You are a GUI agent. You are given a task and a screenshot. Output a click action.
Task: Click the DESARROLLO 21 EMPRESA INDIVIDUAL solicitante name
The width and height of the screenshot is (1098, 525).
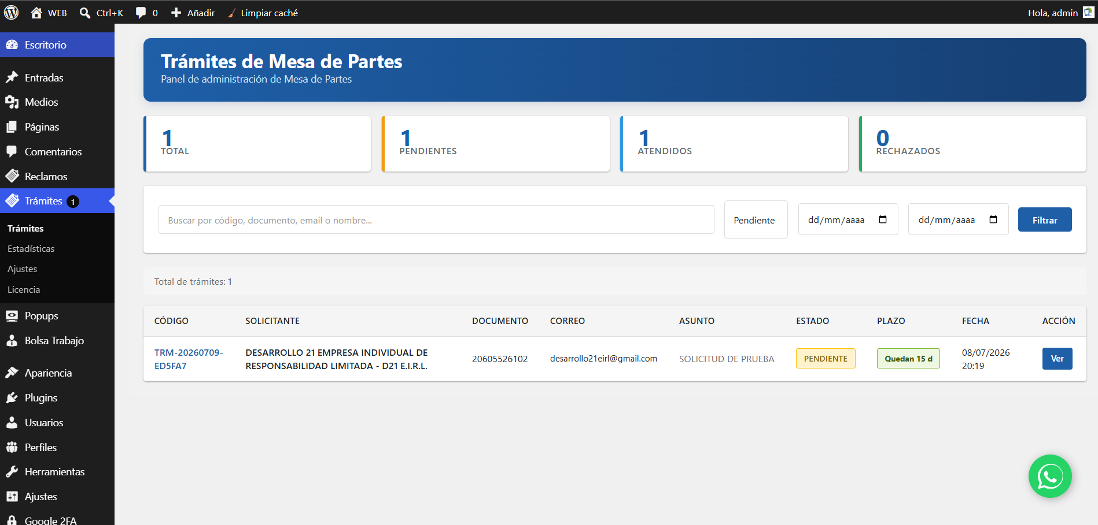point(337,359)
